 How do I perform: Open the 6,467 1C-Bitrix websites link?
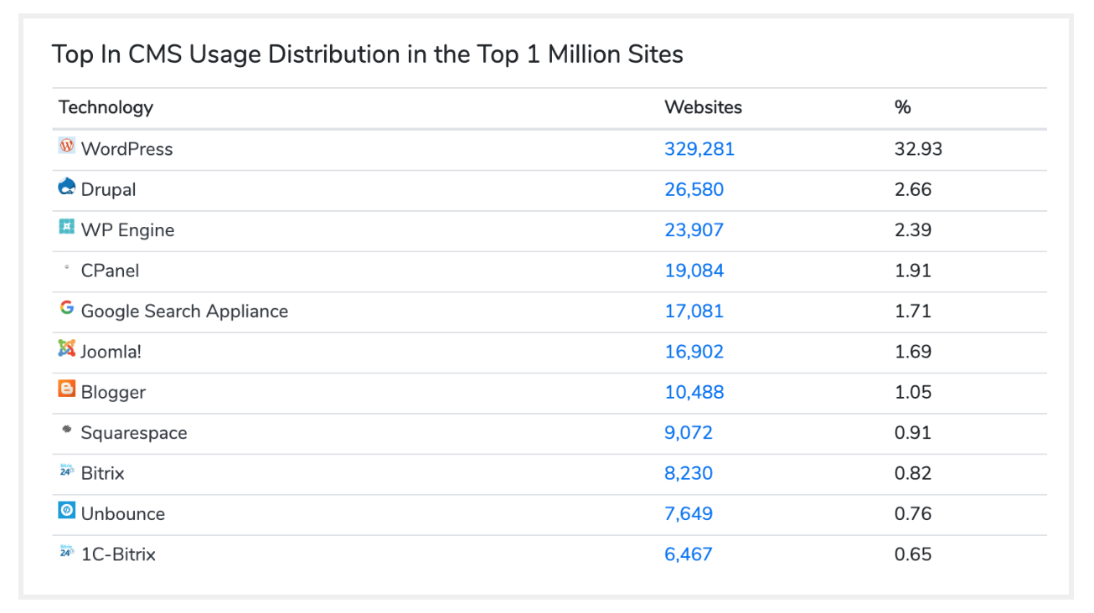pyautogui.click(x=689, y=554)
